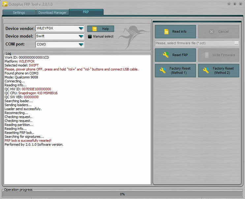The image size is (245, 199).
Task: Toggle the Manual select checkbox
Action: pos(90,37)
